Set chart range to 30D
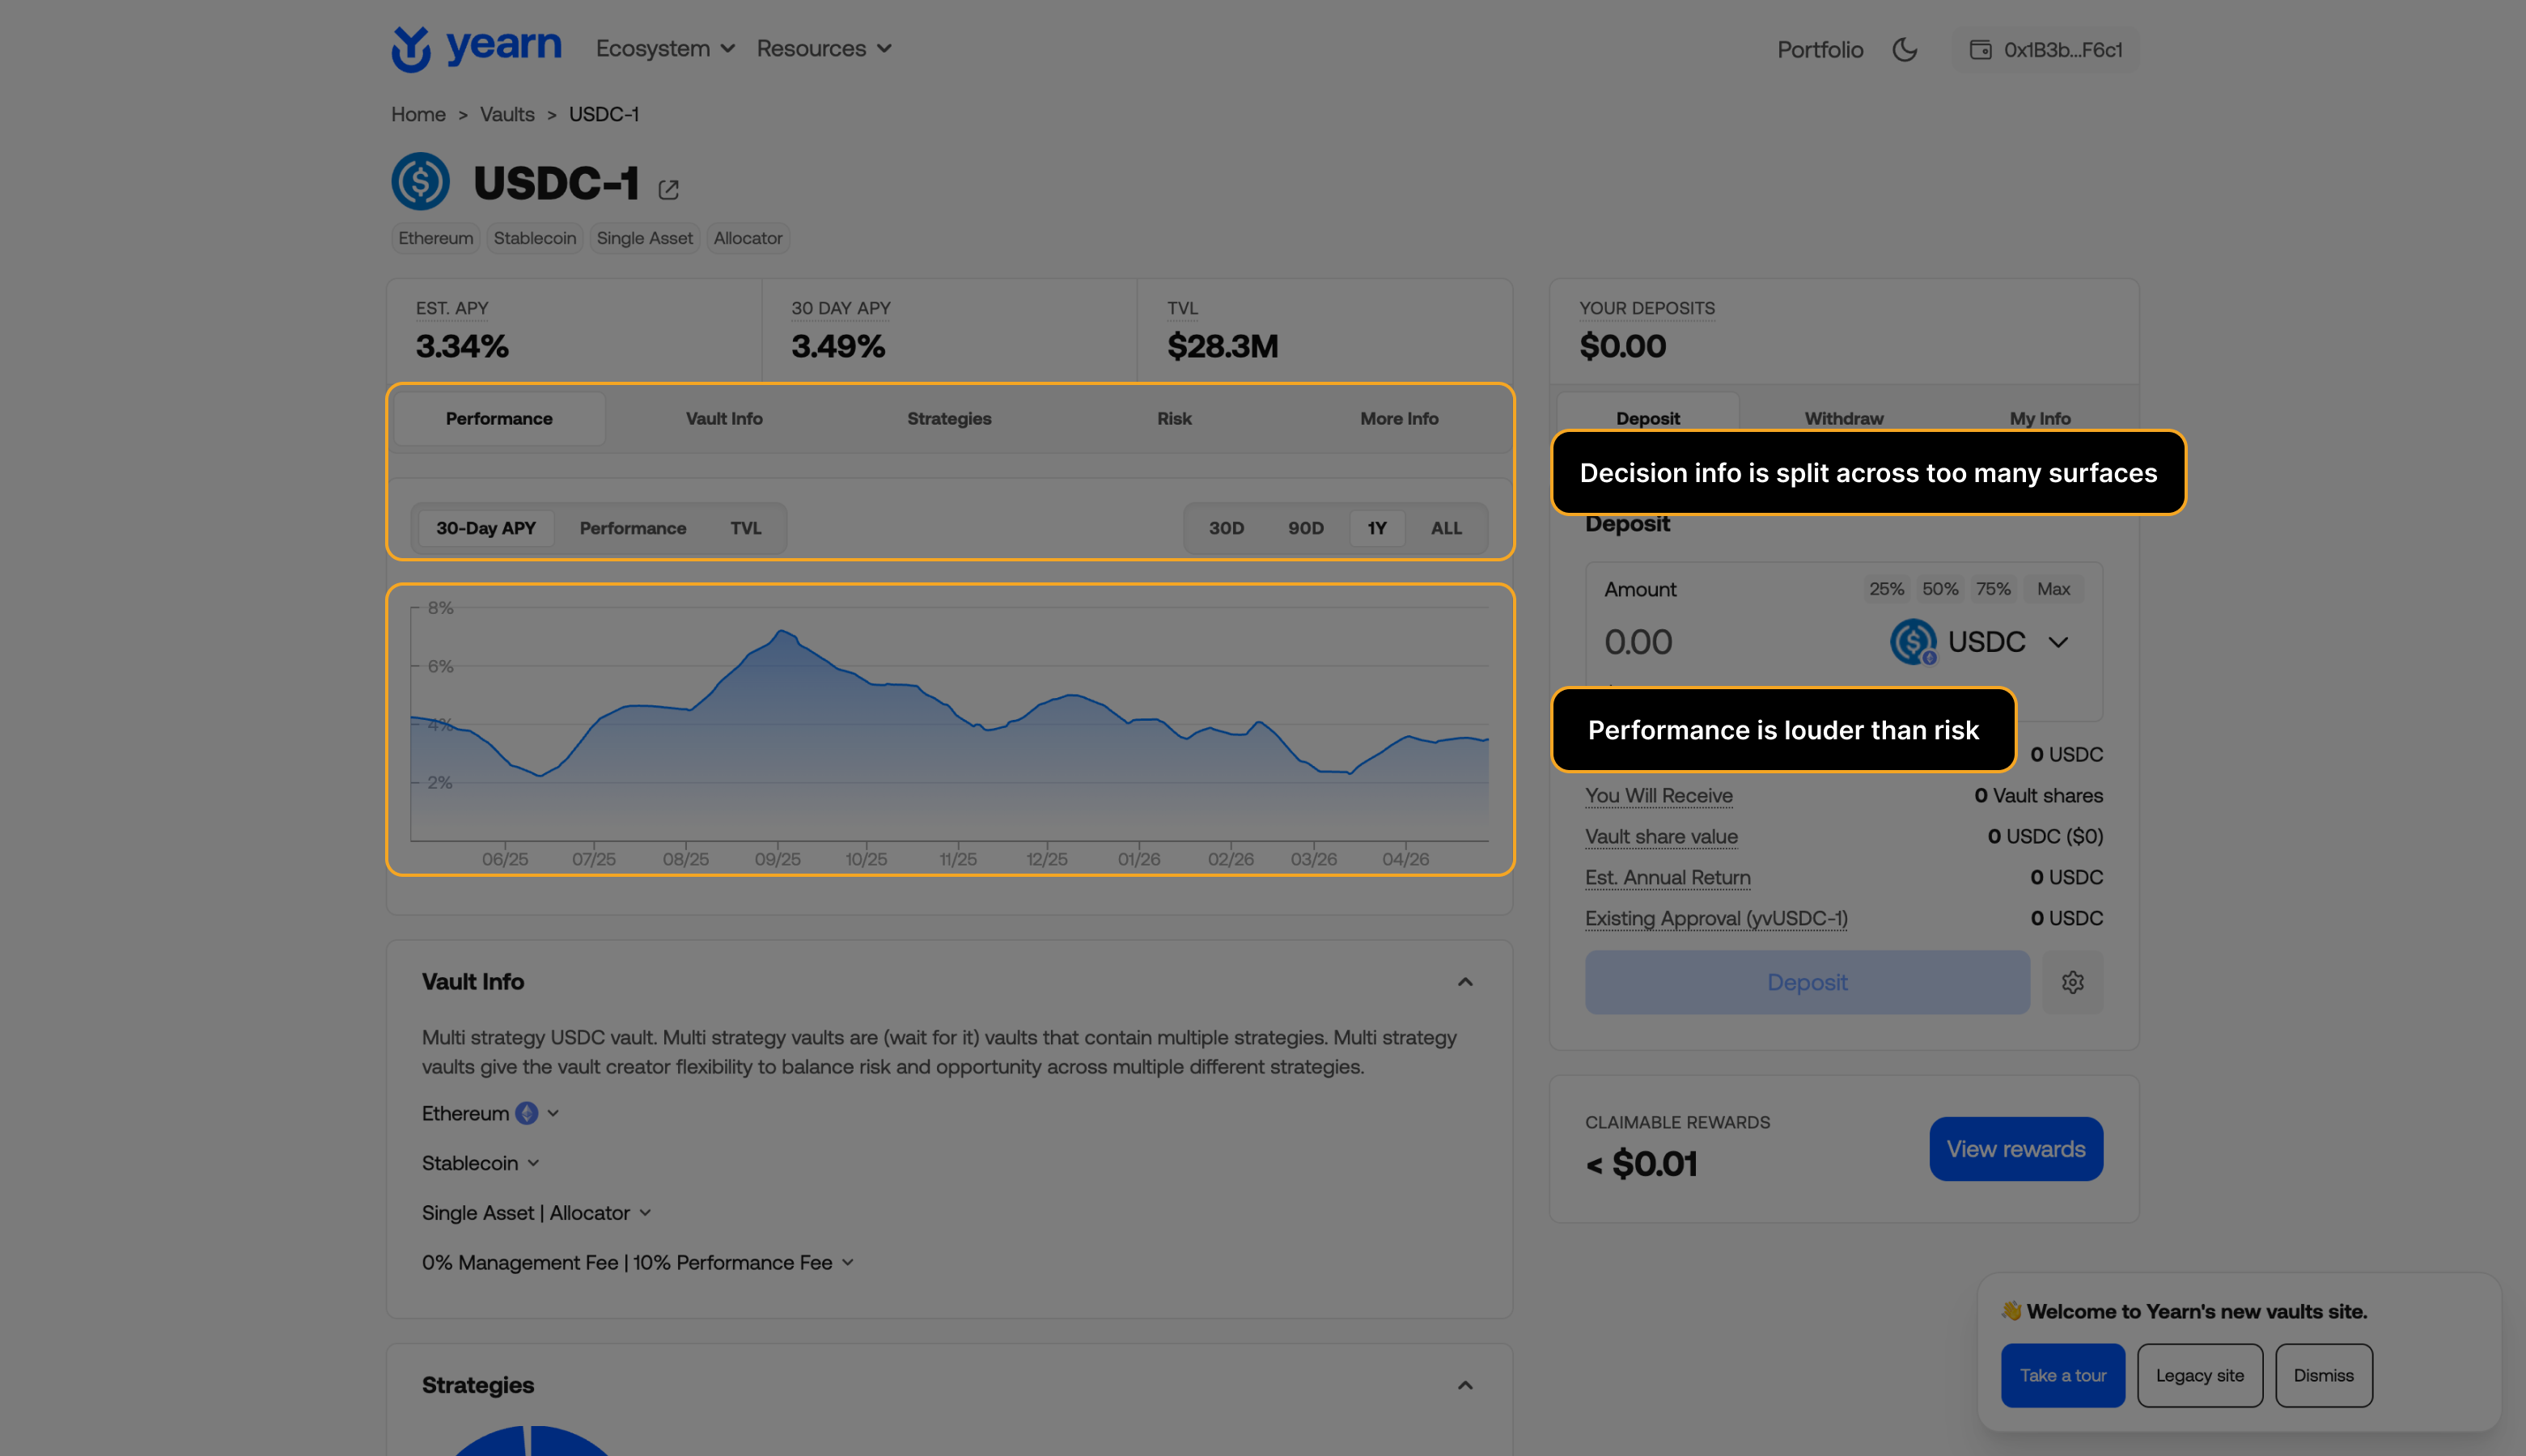The image size is (2526, 1456). 1226,528
